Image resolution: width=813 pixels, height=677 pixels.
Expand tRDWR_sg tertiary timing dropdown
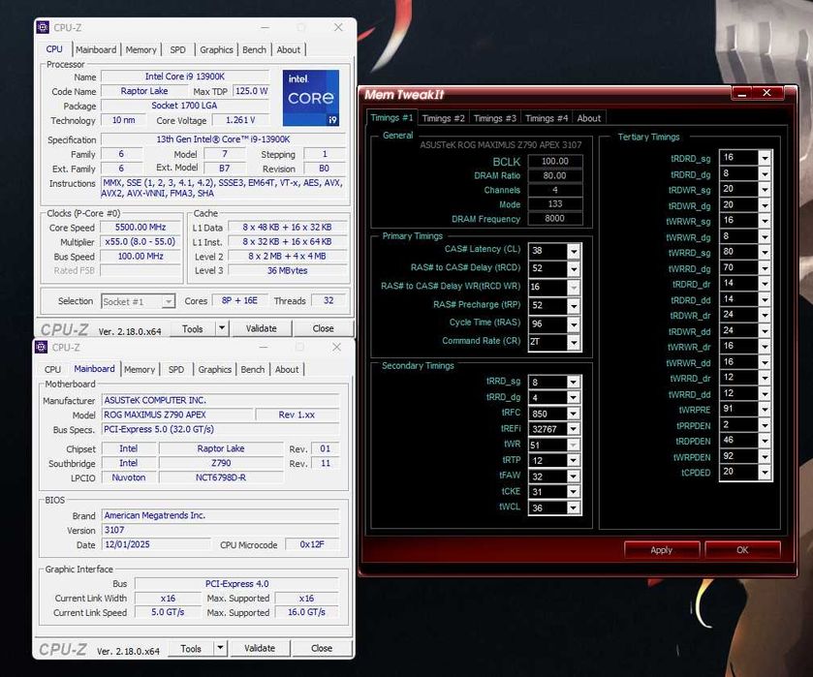[x=765, y=189]
